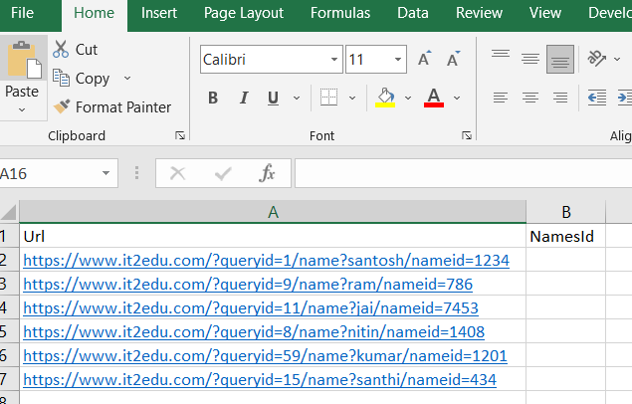Switch to the Insert ribbon tab

(x=159, y=13)
